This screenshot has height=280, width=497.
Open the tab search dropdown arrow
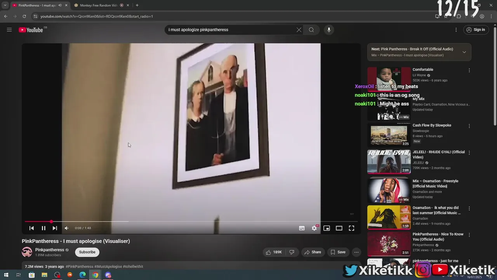tap(5, 5)
